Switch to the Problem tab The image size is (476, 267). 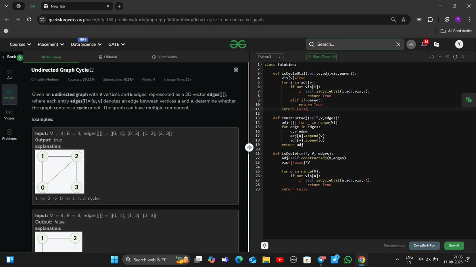pos(51,57)
